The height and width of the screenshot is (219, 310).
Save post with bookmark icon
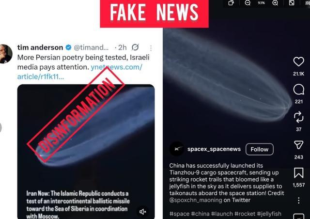click(x=298, y=172)
